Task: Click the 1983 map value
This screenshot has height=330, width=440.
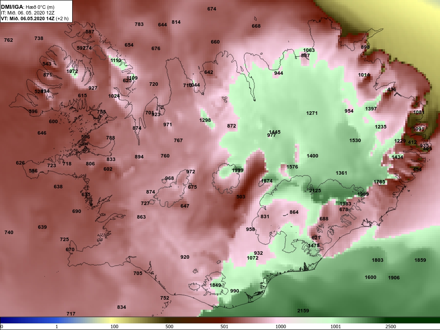Action: pos(345,204)
